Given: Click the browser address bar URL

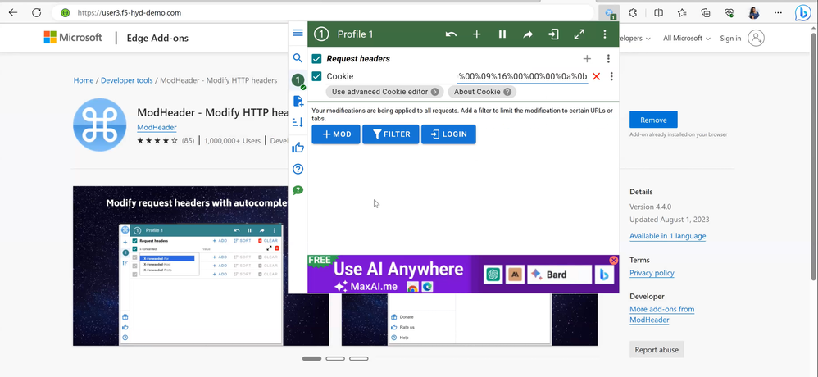Looking at the screenshot, I should point(129,12).
